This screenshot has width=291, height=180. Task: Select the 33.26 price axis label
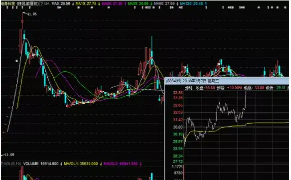pos(178,98)
